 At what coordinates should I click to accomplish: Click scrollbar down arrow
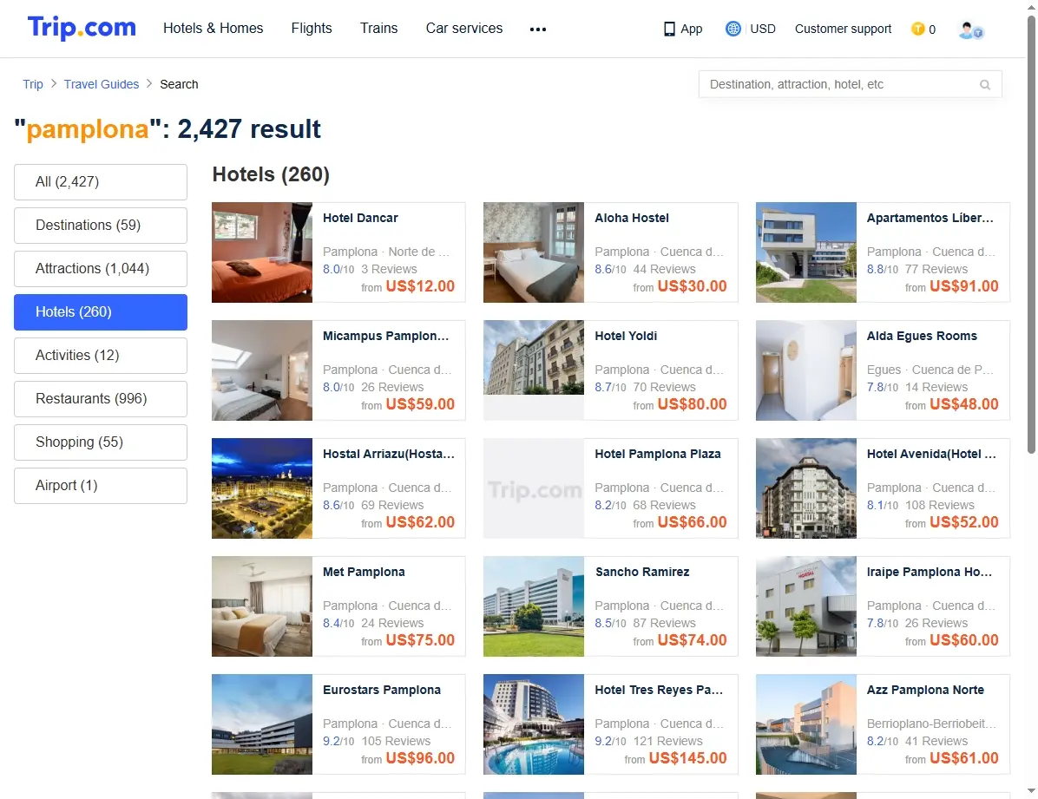coord(1031,791)
